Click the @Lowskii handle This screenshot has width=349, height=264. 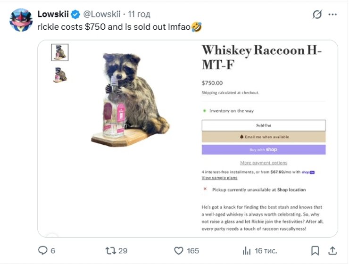tap(102, 14)
